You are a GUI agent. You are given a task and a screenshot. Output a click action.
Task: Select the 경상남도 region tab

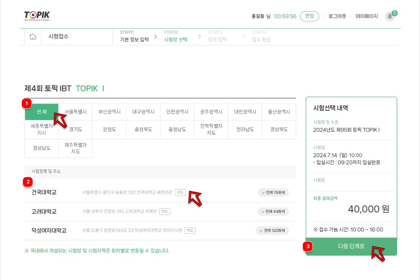coord(42,148)
